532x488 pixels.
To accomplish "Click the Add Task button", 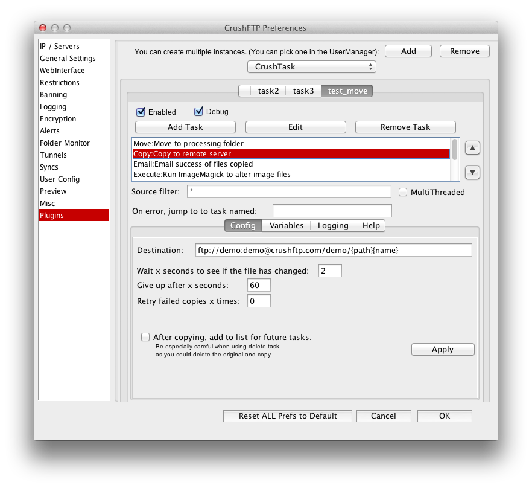I will [185, 127].
